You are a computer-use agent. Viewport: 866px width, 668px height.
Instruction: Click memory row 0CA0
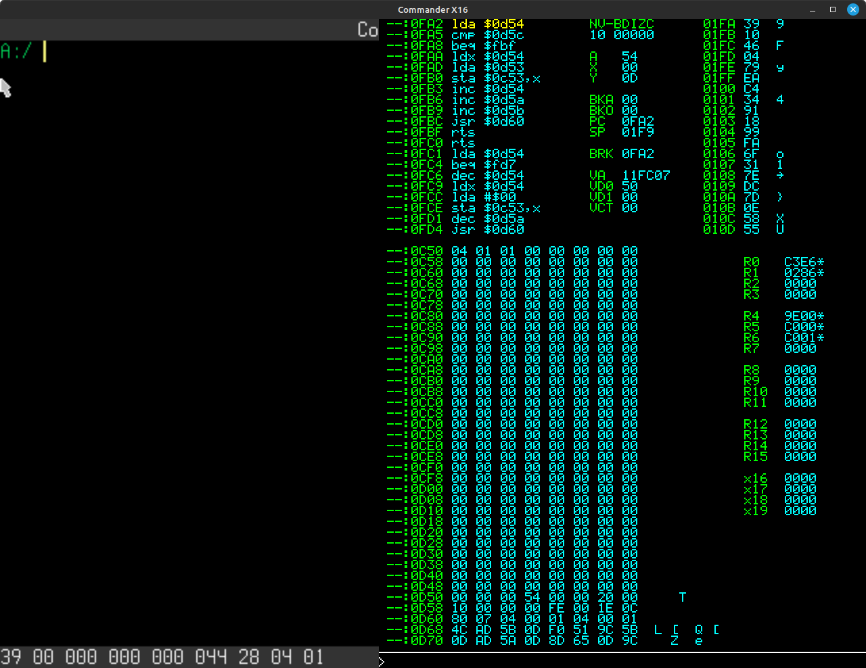pos(512,360)
